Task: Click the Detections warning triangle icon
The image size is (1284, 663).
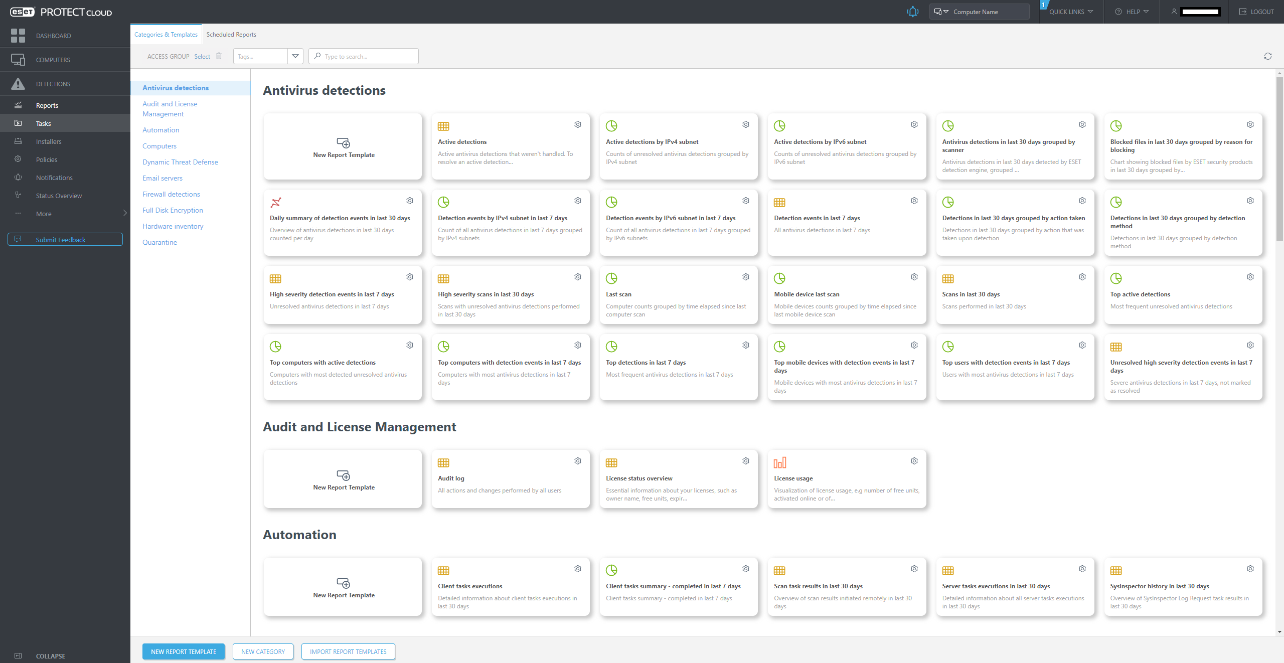Action: pyautogui.click(x=18, y=84)
